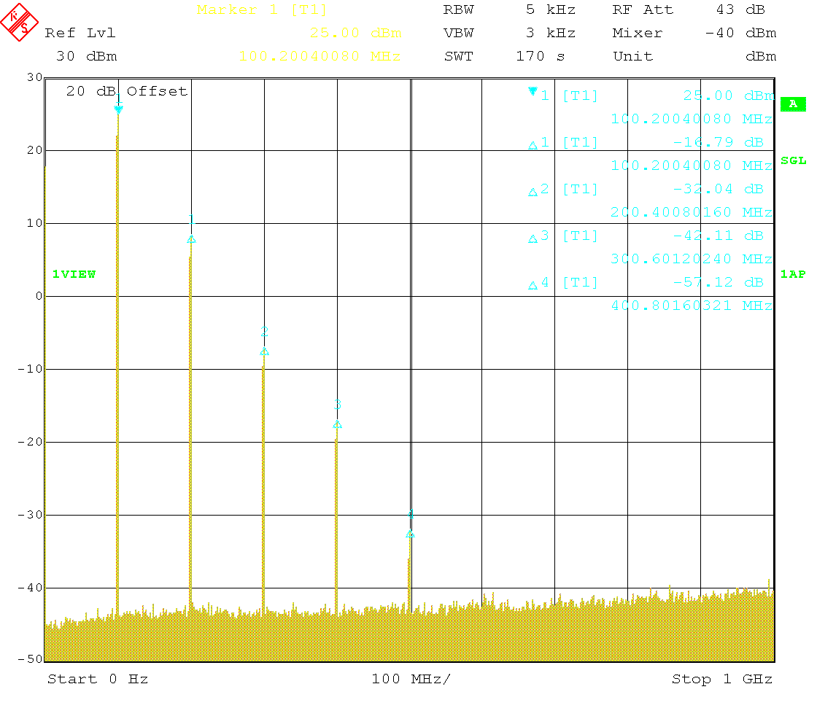The image size is (817, 719).
Task: Select delta marker 2 on the trace peak
Action: [x=264, y=351]
